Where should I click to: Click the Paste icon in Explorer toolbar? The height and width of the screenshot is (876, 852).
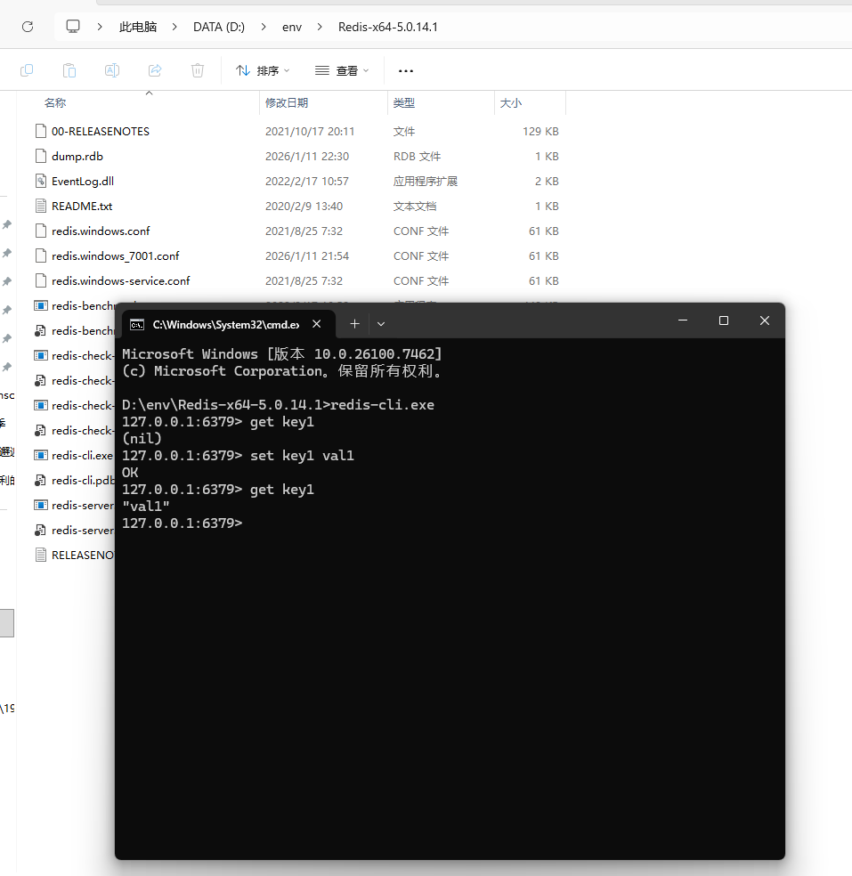69,70
